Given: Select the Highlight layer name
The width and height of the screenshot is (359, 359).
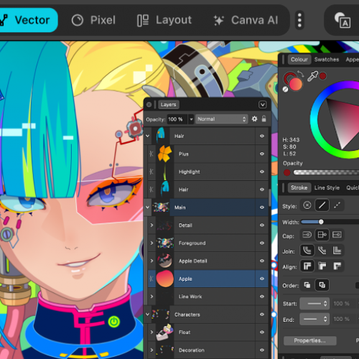Looking at the screenshot, I should click(190, 172).
